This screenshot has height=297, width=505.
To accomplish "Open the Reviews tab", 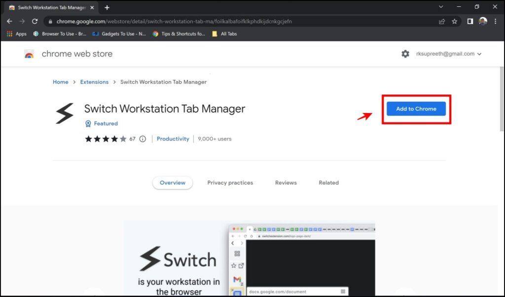I will tap(286, 182).
